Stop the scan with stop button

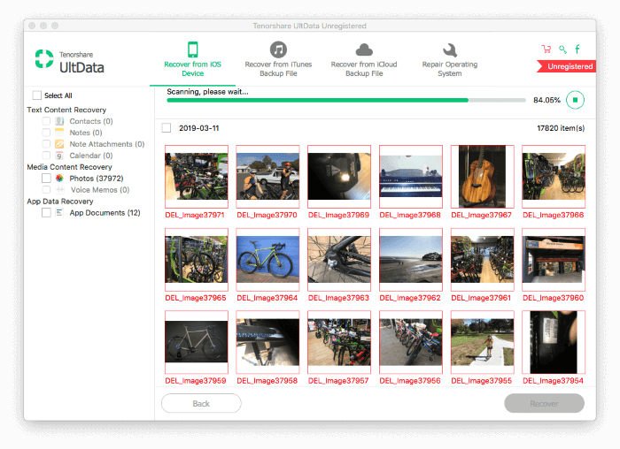[x=575, y=100]
